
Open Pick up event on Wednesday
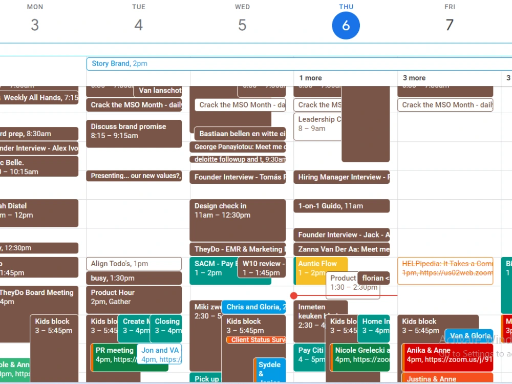tap(205, 377)
